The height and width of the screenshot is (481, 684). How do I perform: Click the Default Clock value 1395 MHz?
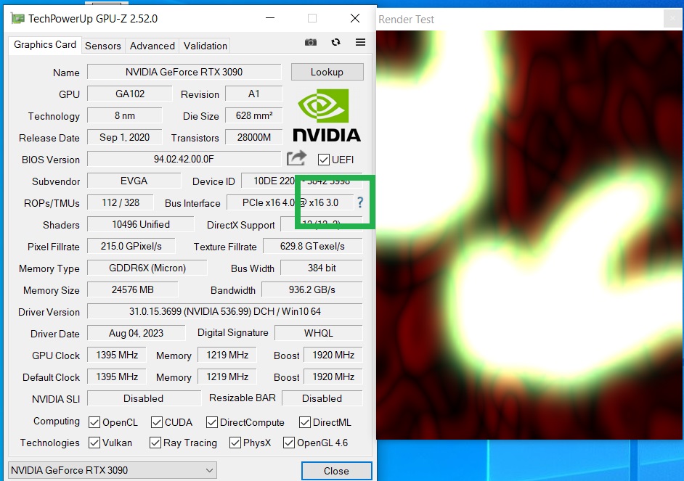[x=117, y=377]
